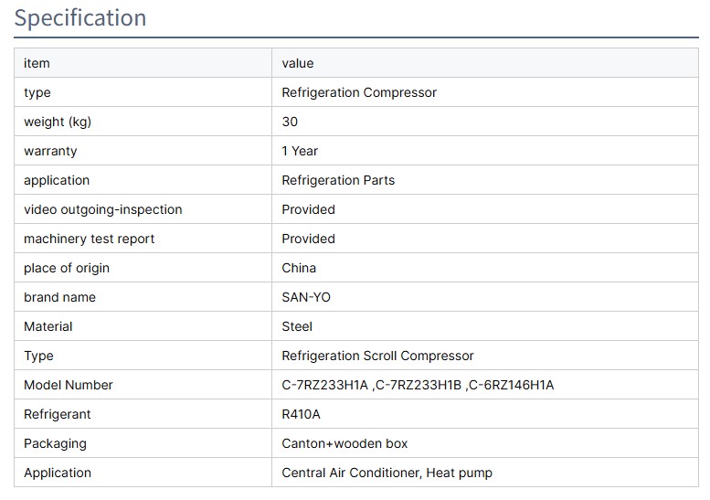The image size is (710, 500).
Task: Click the 'video outgoing-inspection' label
Action: 102,209
